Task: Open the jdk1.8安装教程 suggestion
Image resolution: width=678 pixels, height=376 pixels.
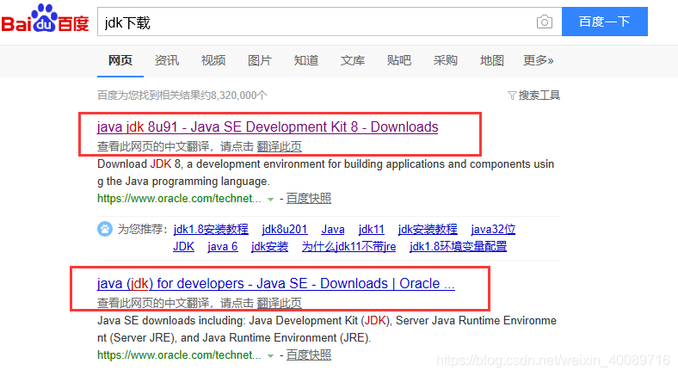Action: point(211,229)
